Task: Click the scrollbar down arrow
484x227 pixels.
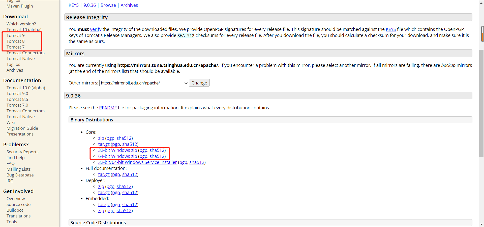Action: (481, 224)
